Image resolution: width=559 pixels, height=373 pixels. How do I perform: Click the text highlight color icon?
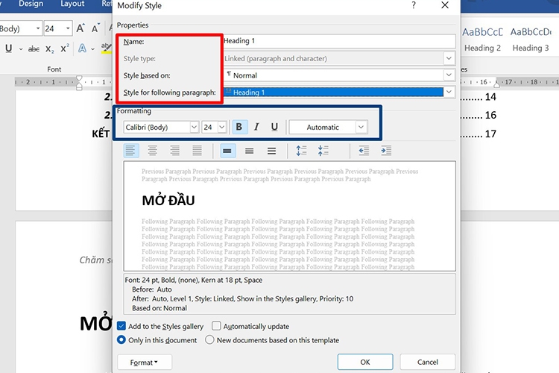pos(107,48)
